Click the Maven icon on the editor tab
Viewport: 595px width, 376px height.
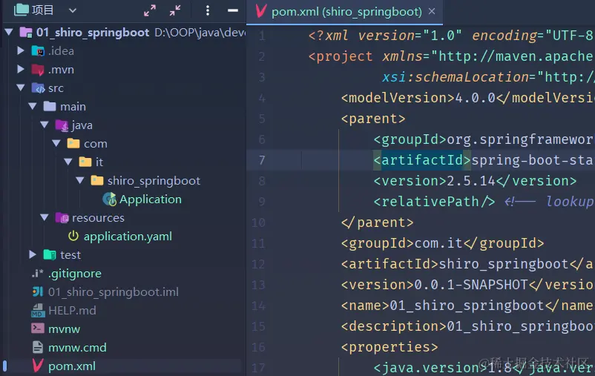261,11
